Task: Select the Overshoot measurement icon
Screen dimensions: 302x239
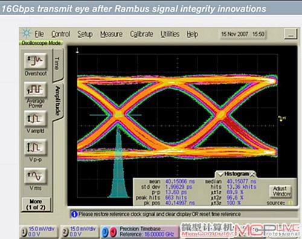Action: [36, 61]
